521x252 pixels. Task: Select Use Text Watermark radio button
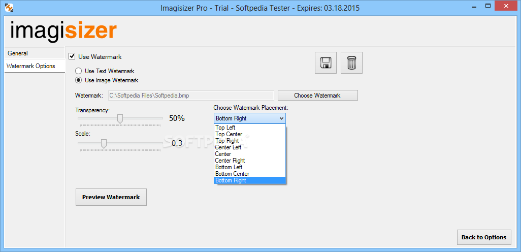(78, 71)
